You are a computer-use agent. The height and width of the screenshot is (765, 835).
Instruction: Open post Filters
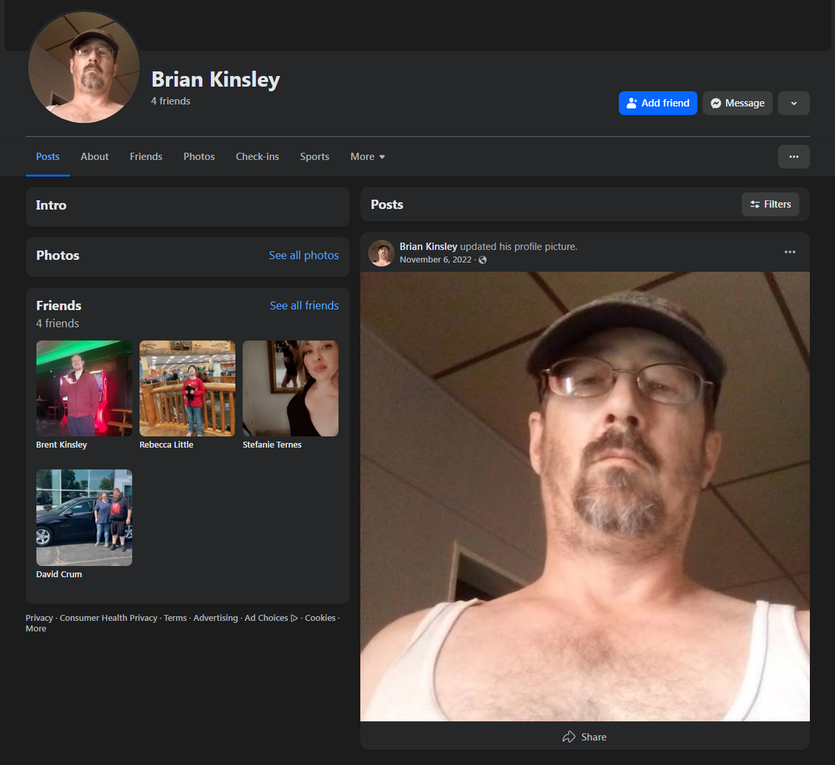[770, 204]
